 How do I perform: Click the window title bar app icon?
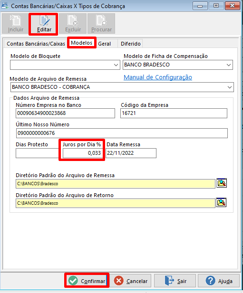click(5, 6)
